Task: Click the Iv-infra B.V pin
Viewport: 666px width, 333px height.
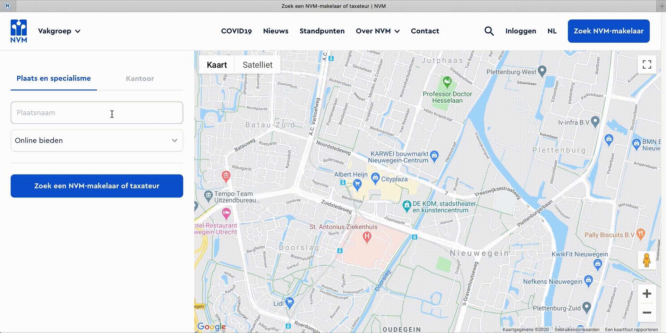Action: (x=595, y=121)
